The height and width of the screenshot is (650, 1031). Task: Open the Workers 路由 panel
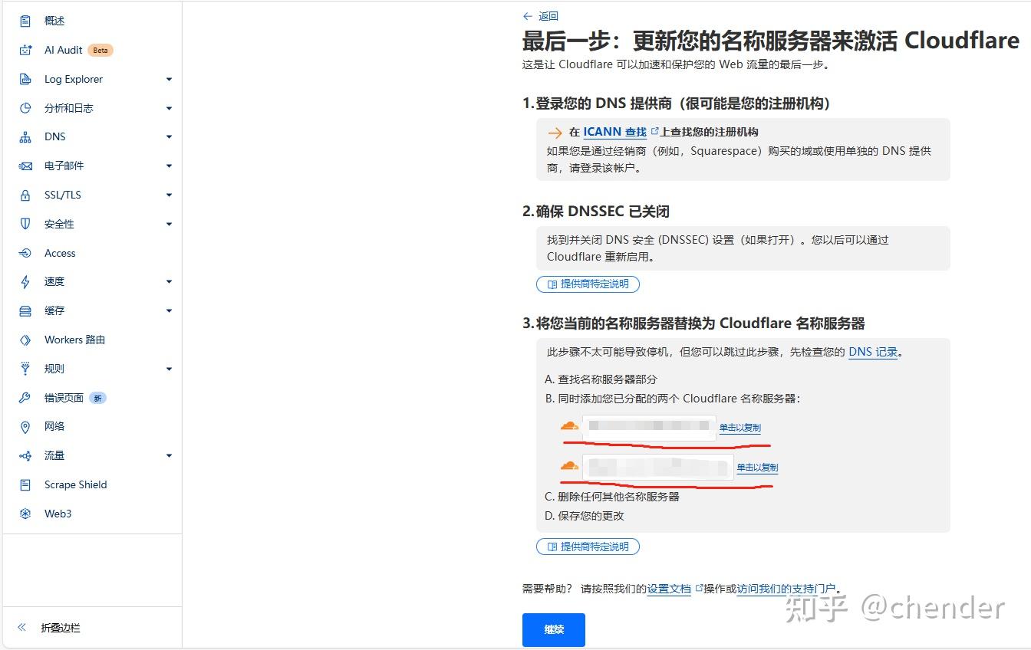click(74, 340)
